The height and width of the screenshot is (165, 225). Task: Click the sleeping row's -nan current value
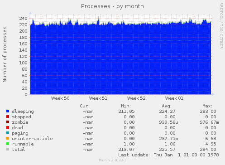[88, 112]
